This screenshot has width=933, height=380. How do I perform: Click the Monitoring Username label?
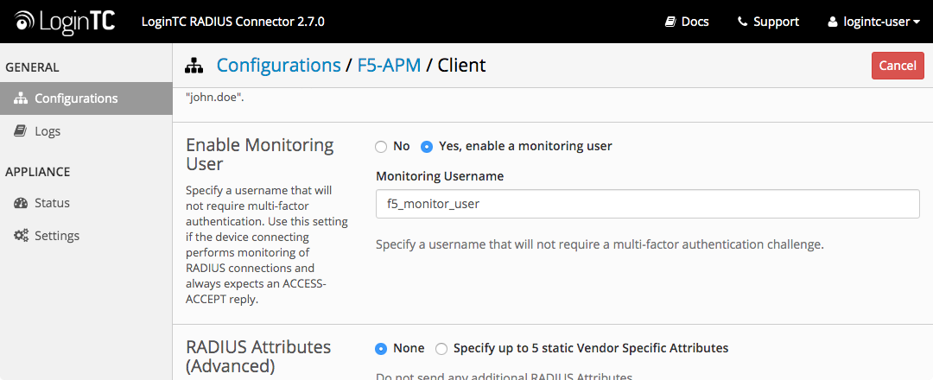(440, 177)
